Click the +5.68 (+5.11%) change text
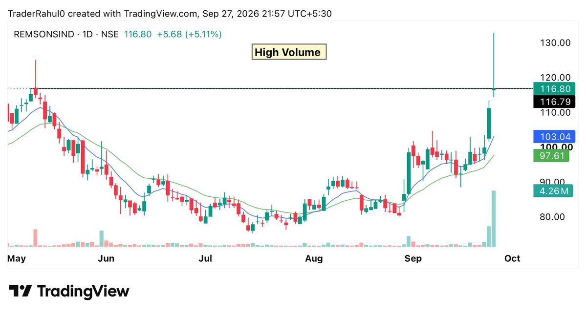Viewport: 586px width, 314px height. [189, 34]
